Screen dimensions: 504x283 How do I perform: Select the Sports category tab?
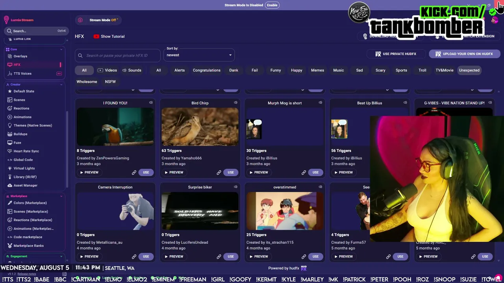pos(401,70)
